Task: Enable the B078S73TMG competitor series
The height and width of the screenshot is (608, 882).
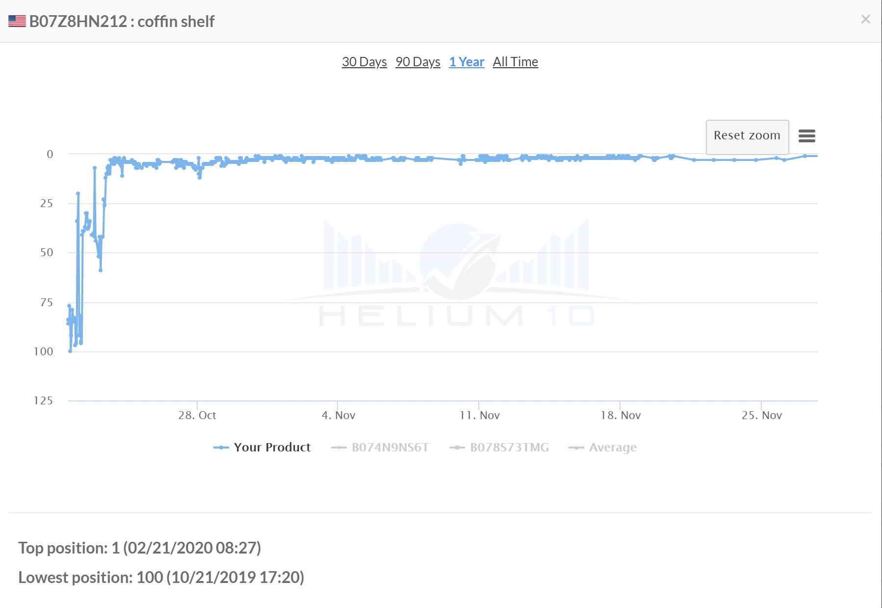Action: (509, 448)
